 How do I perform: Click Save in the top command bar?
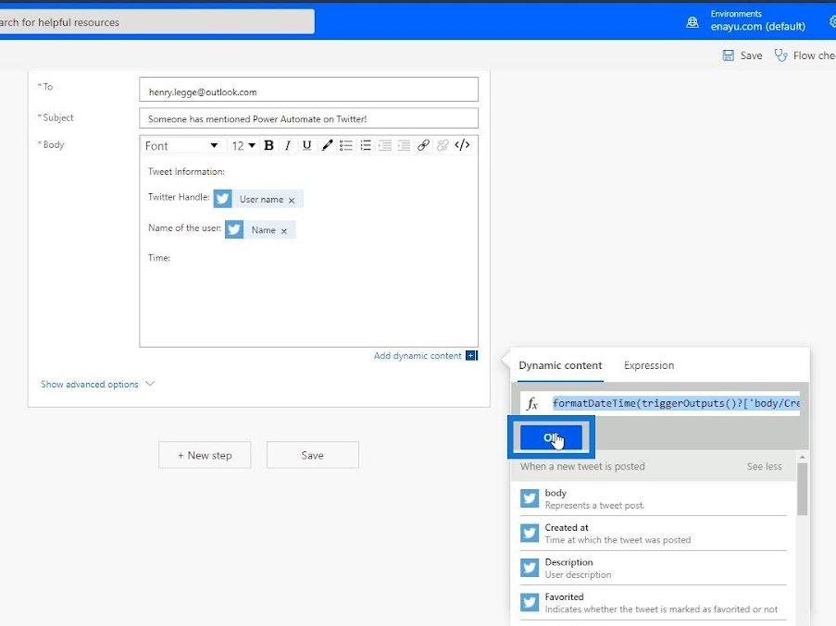tap(742, 55)
